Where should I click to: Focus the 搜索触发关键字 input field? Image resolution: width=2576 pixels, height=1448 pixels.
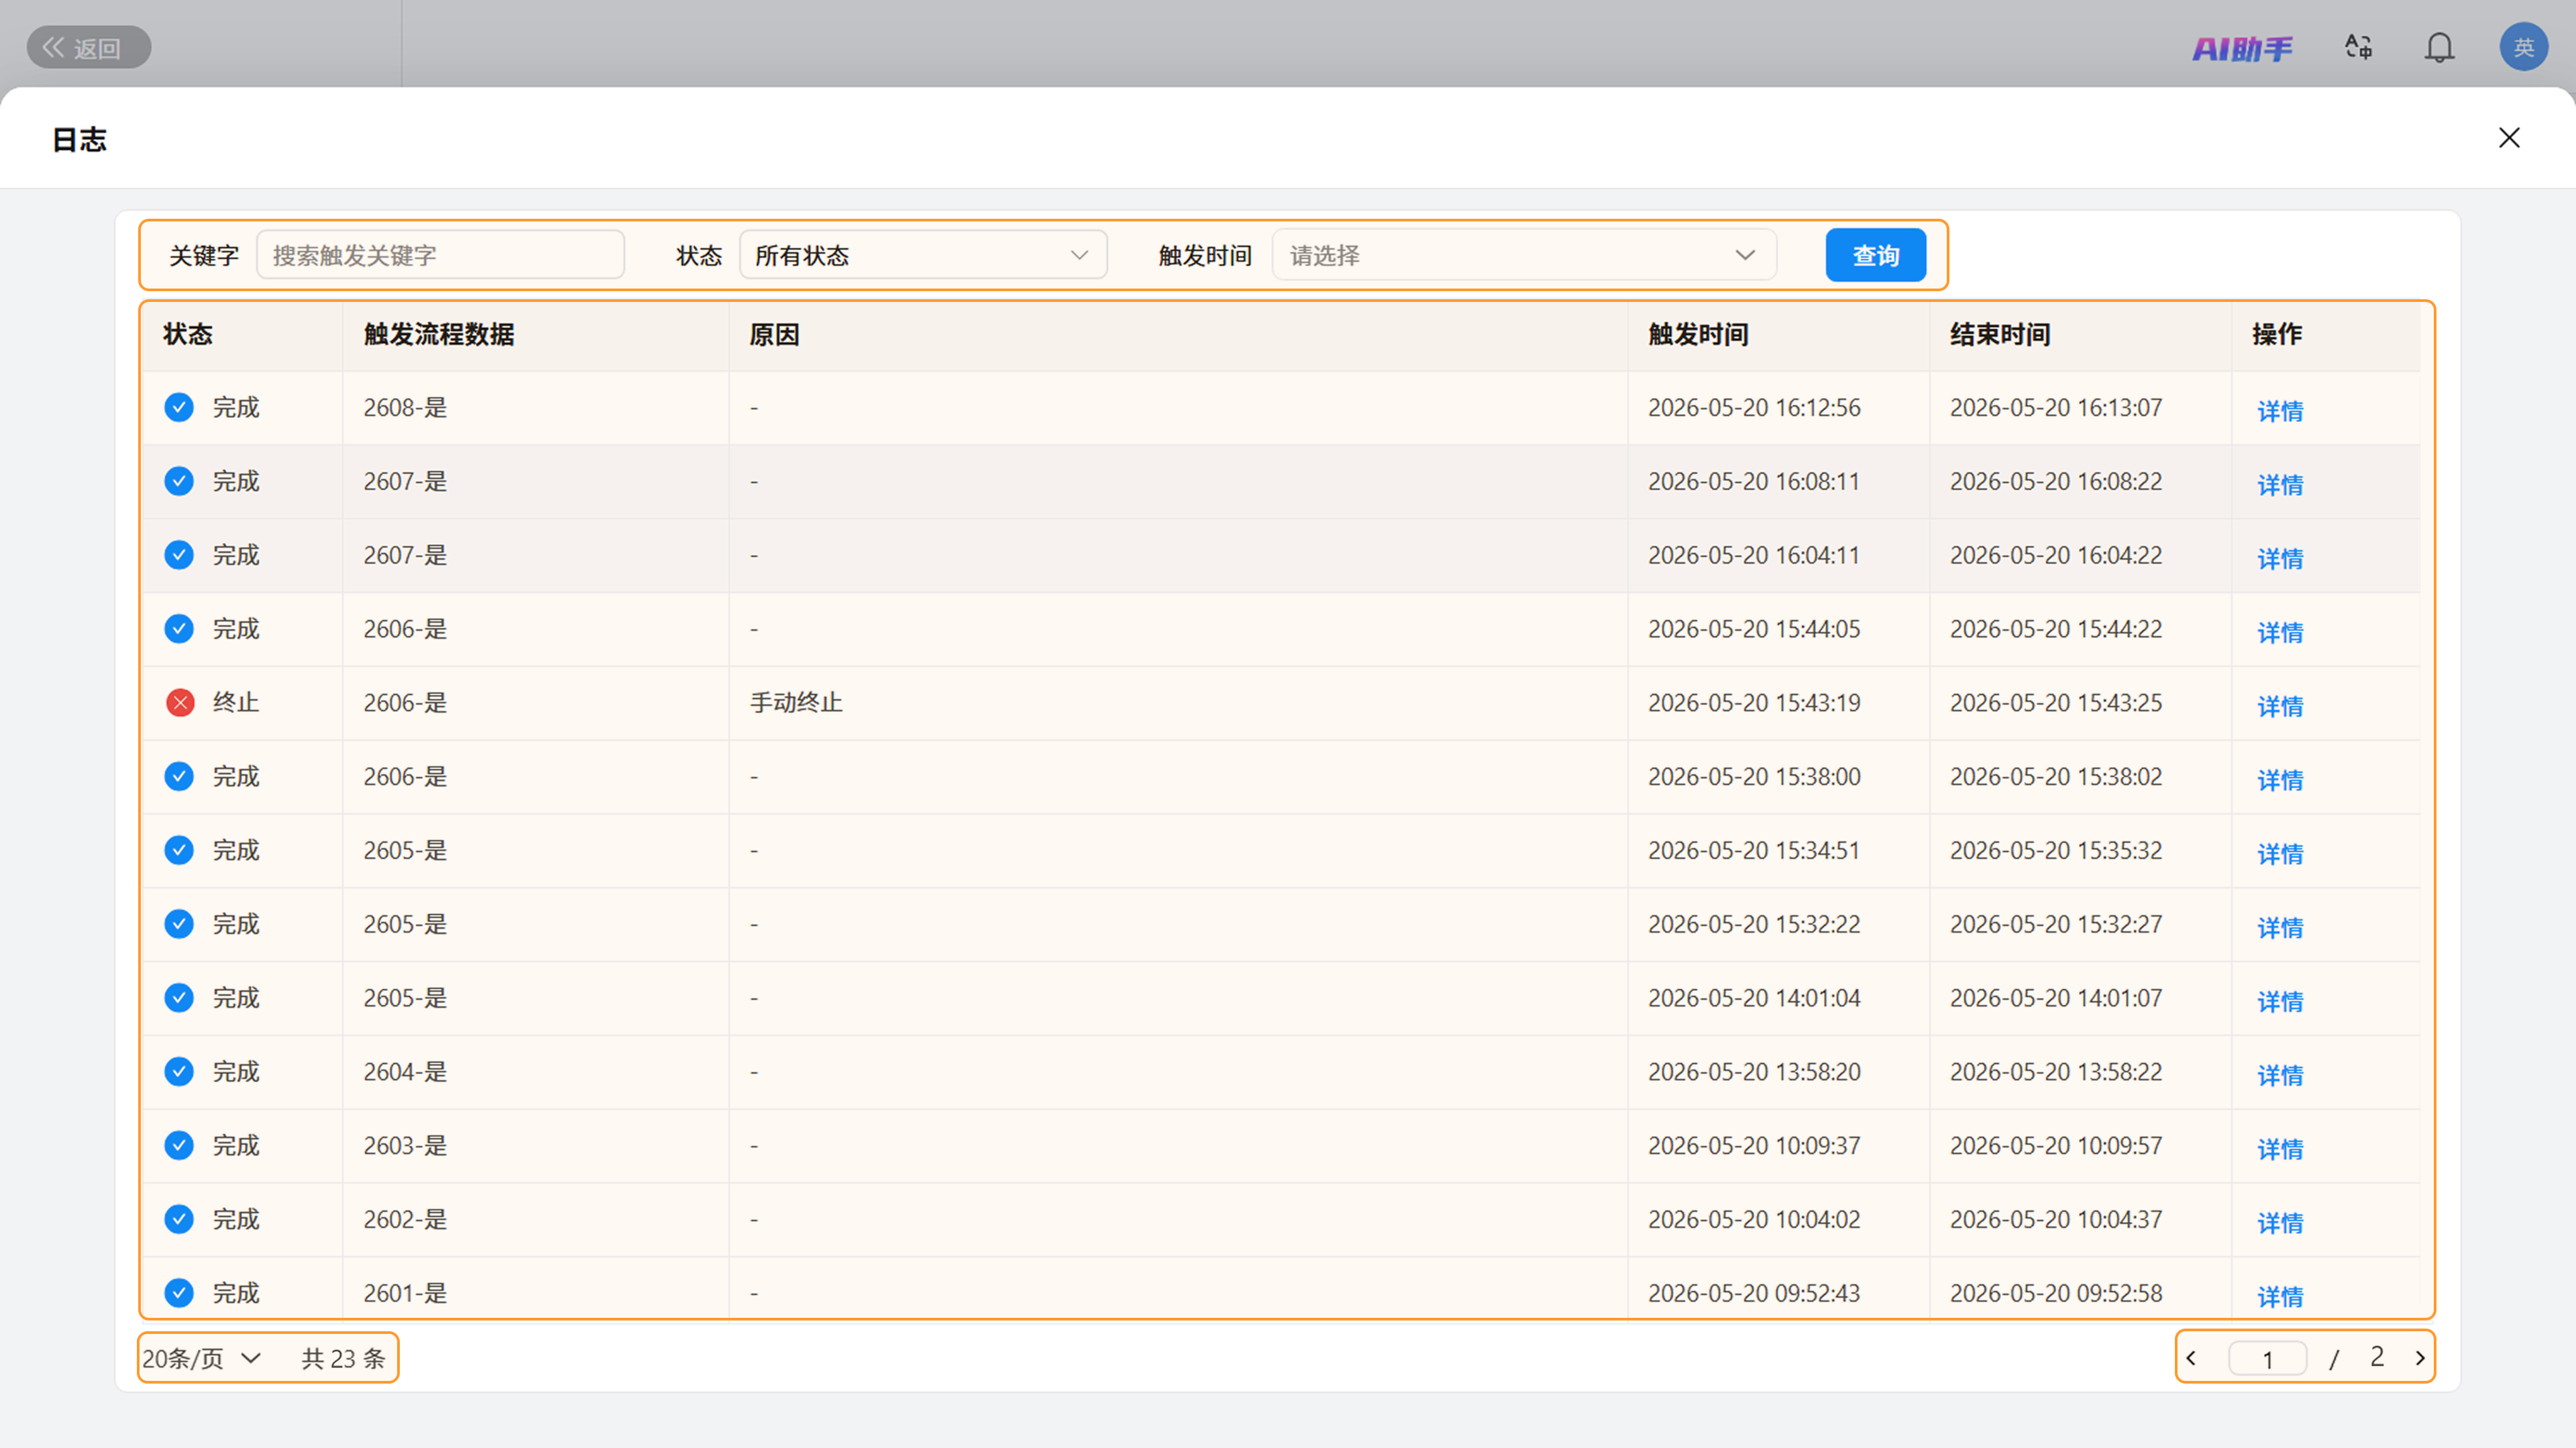point(440,255)
